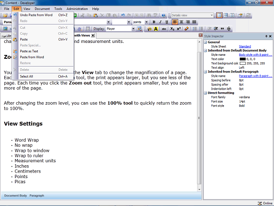274x206 pixels.
Task: Collapse Inherited from Default Paragraph section
Action: [x=205, y=72]
